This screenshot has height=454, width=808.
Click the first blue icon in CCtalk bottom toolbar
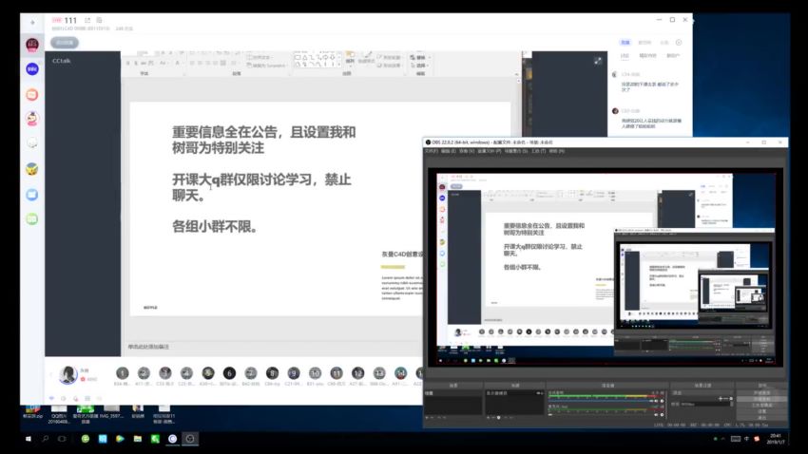coord(51,398)
